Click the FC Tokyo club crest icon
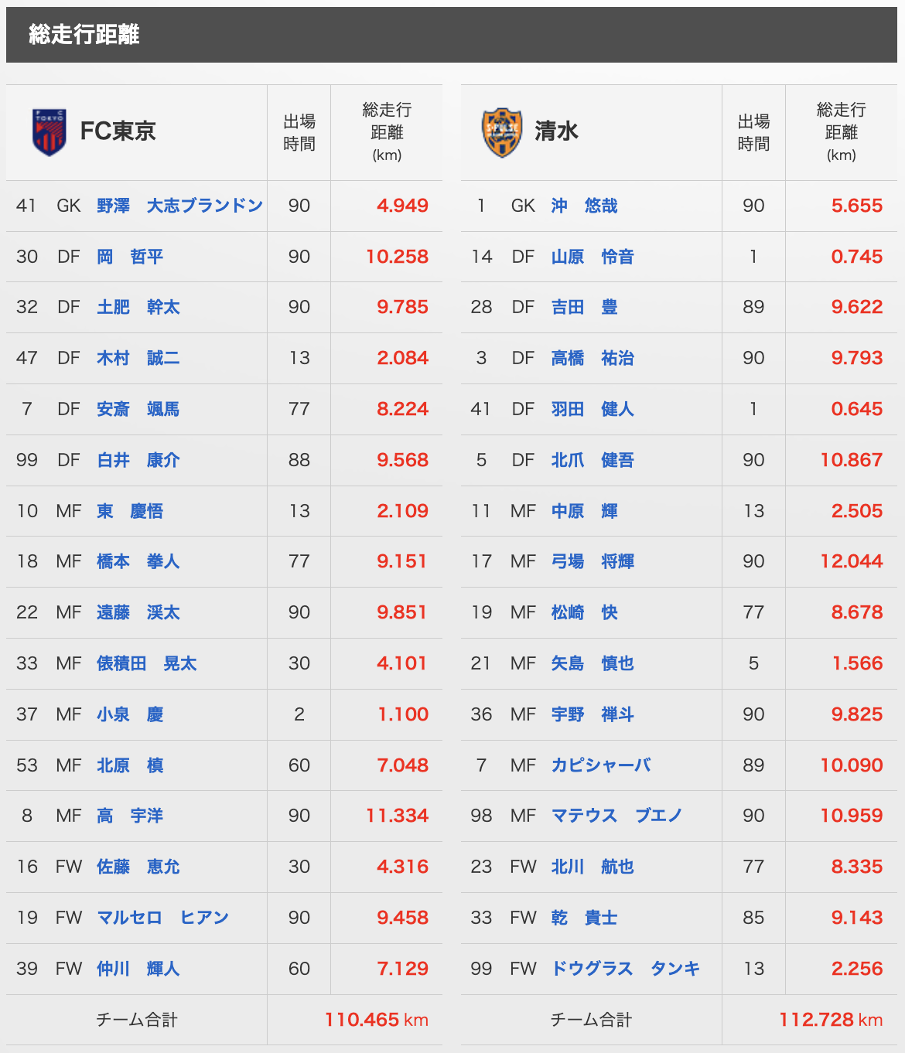 point(50,132)
